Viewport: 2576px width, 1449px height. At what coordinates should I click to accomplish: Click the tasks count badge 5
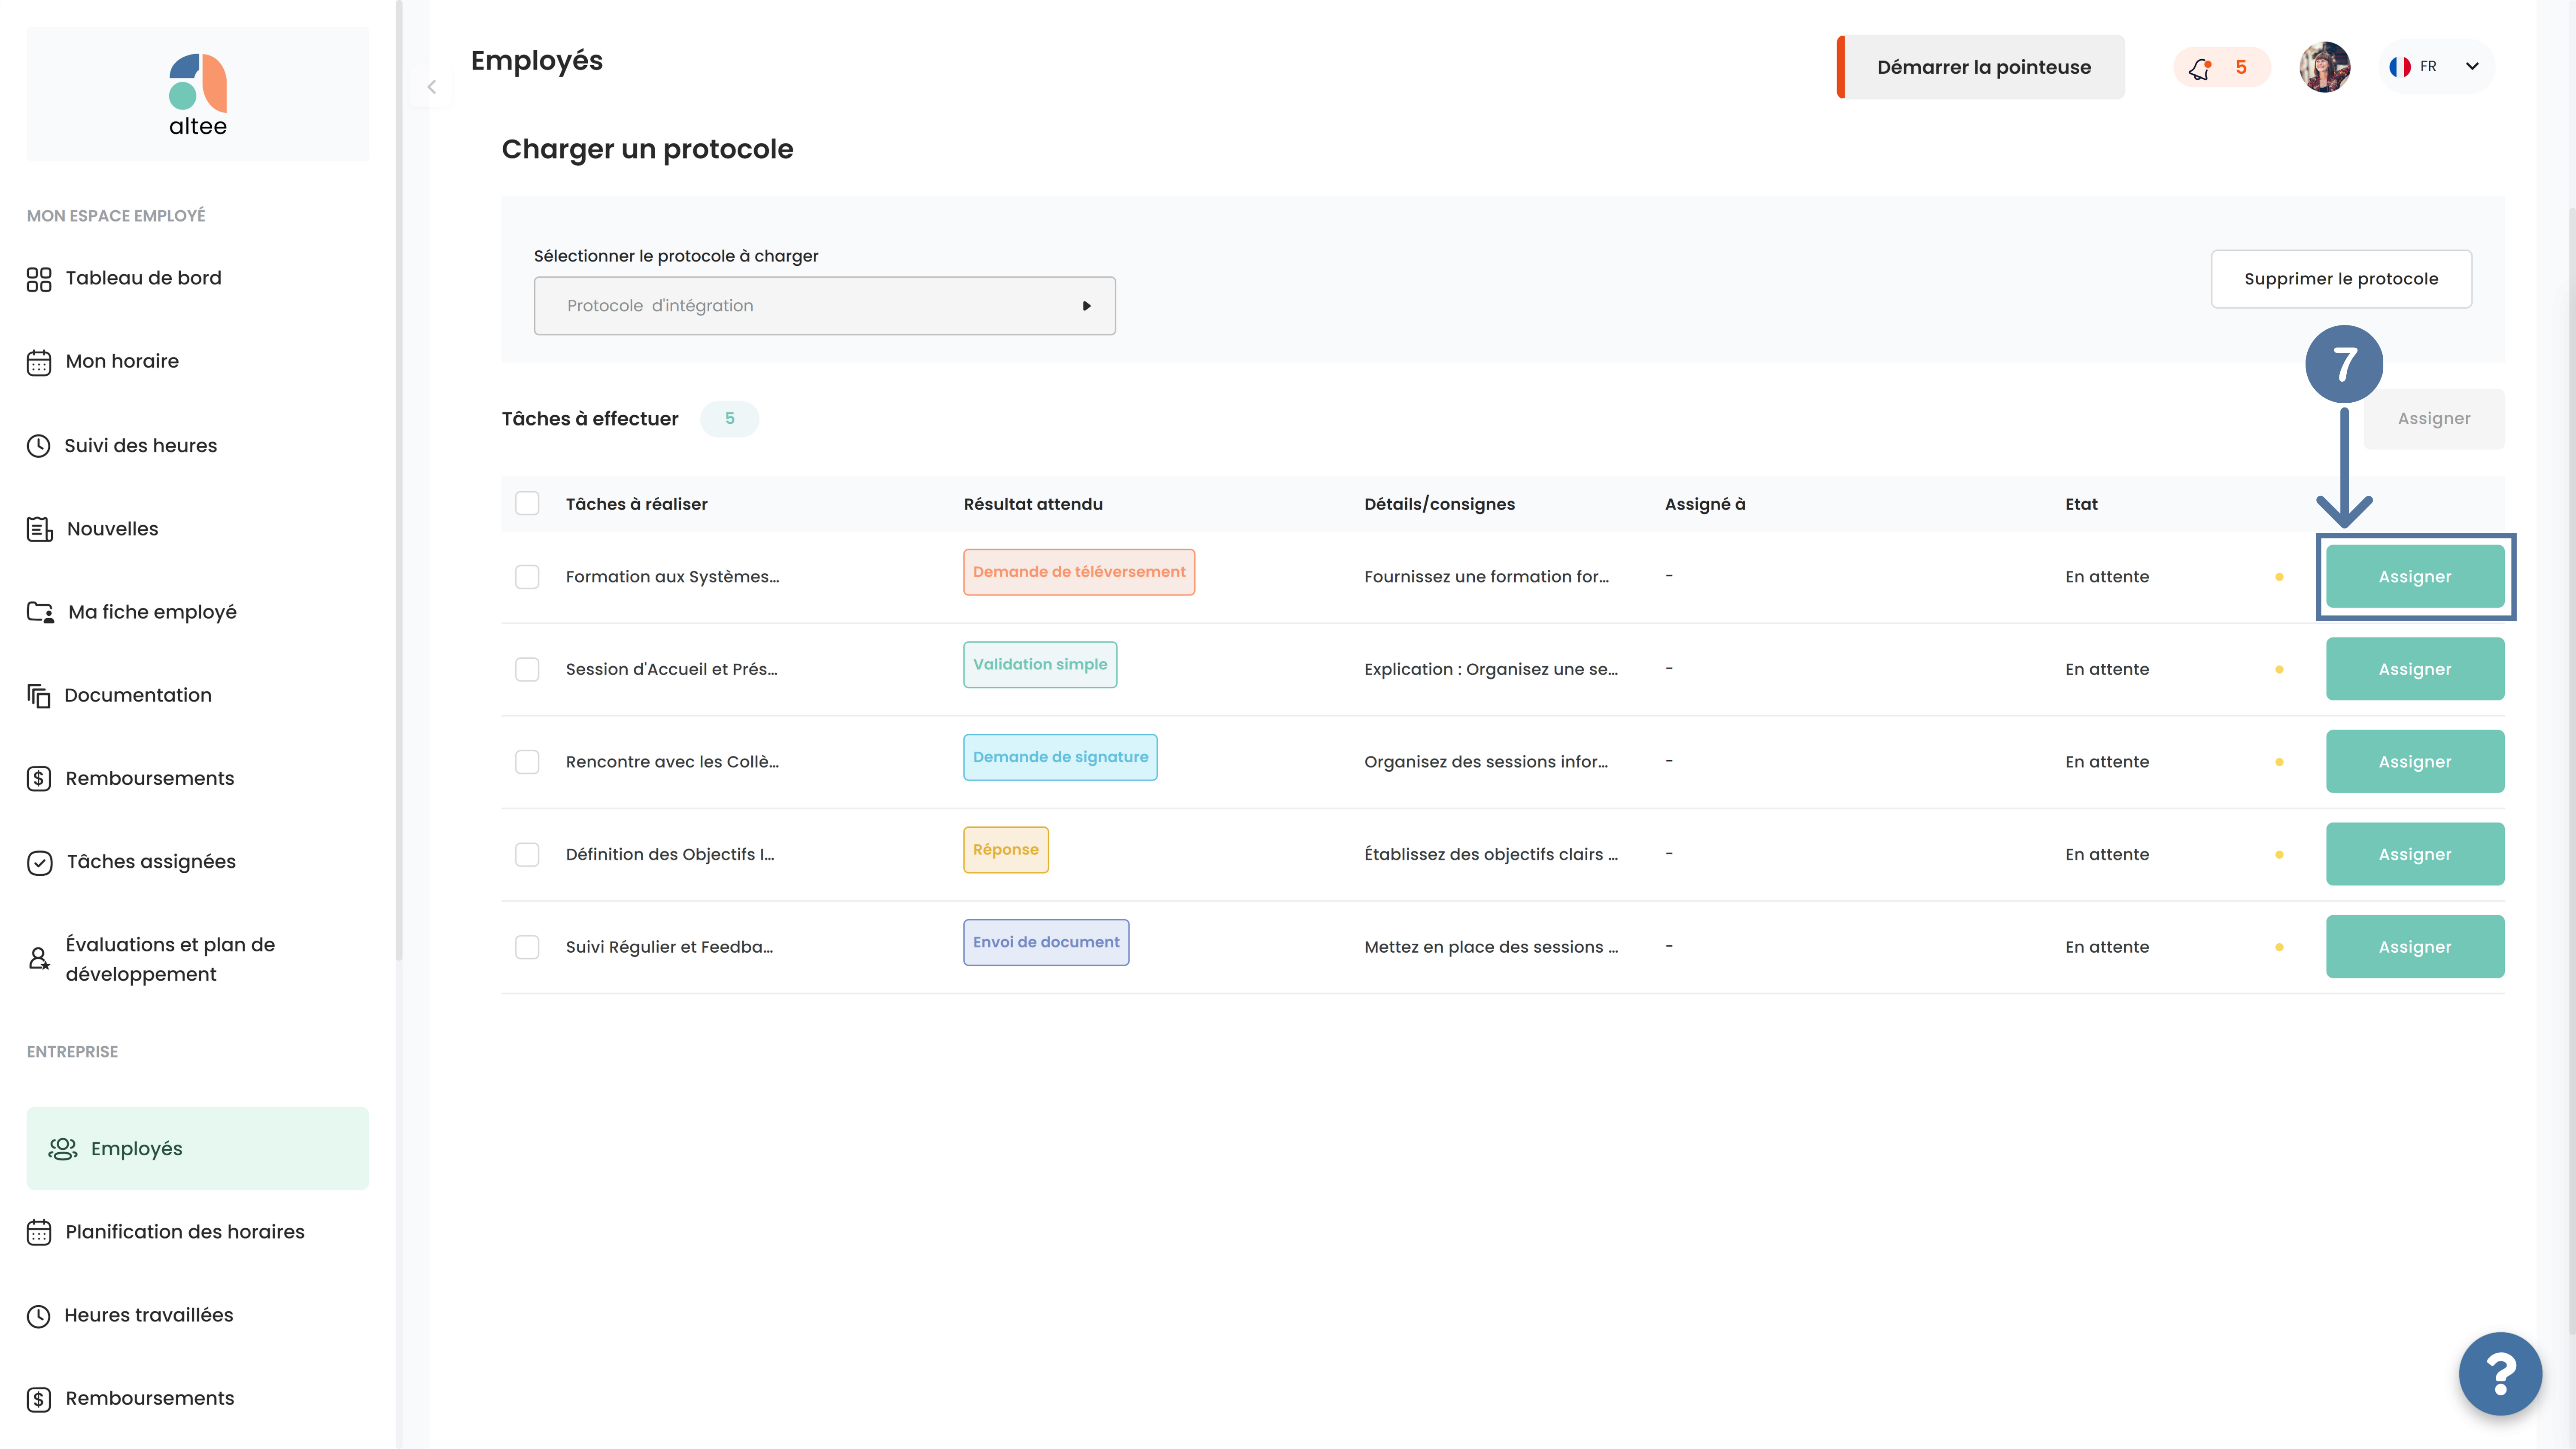tap(730, 418)
